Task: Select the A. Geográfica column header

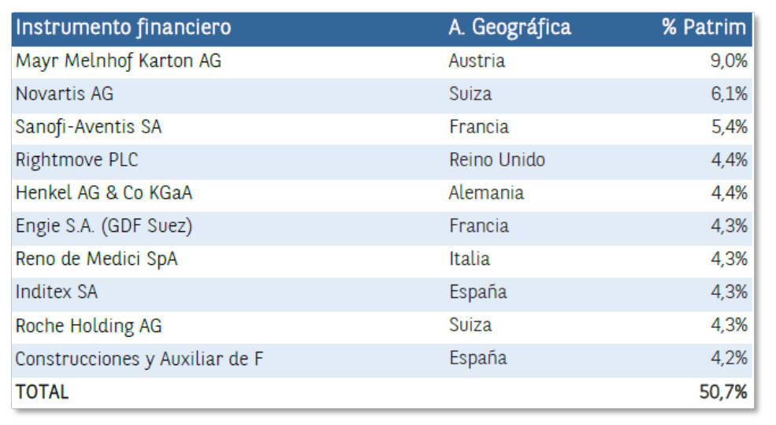Action: [510, 28]
